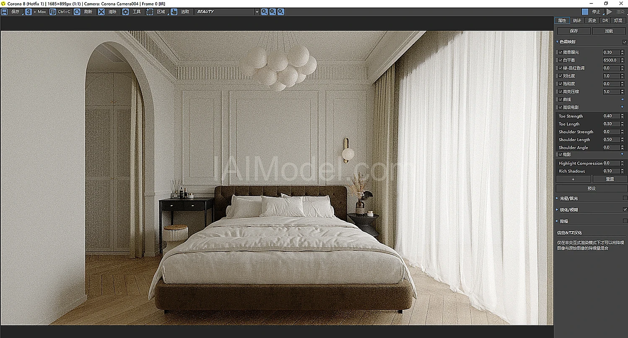Toggle the 简单曝光 checkbox
This screenshot has width=628, height=338.
[x=561, y=52]
